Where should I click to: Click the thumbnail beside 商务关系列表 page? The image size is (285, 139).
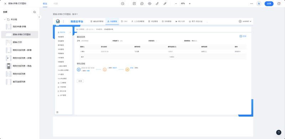[9, 74]
